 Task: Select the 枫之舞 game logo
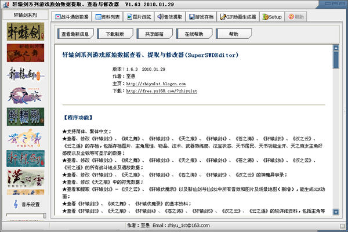pos(26,53)
